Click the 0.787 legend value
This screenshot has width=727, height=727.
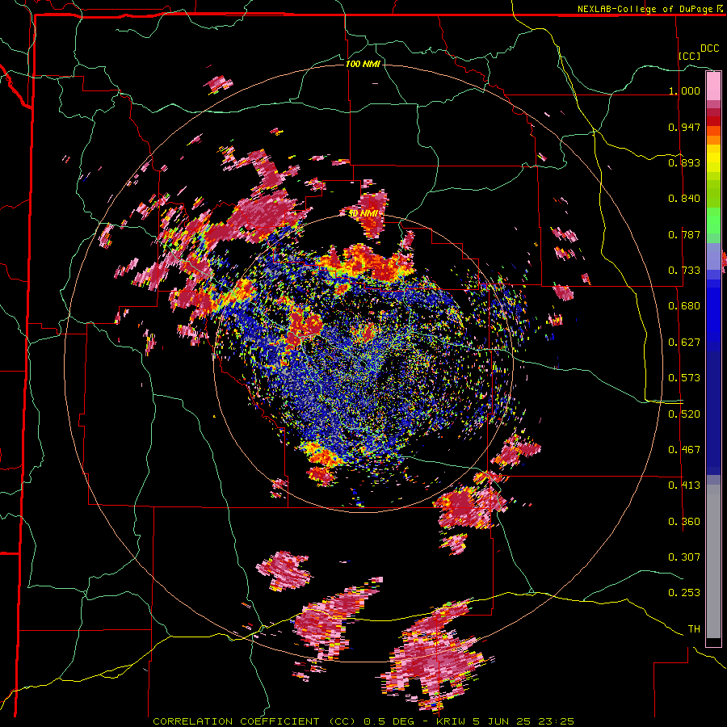pos(684,234)
